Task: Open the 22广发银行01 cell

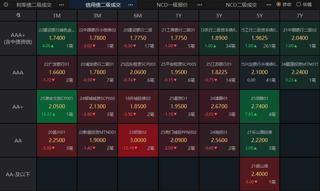Action: (x=57, y=72)
